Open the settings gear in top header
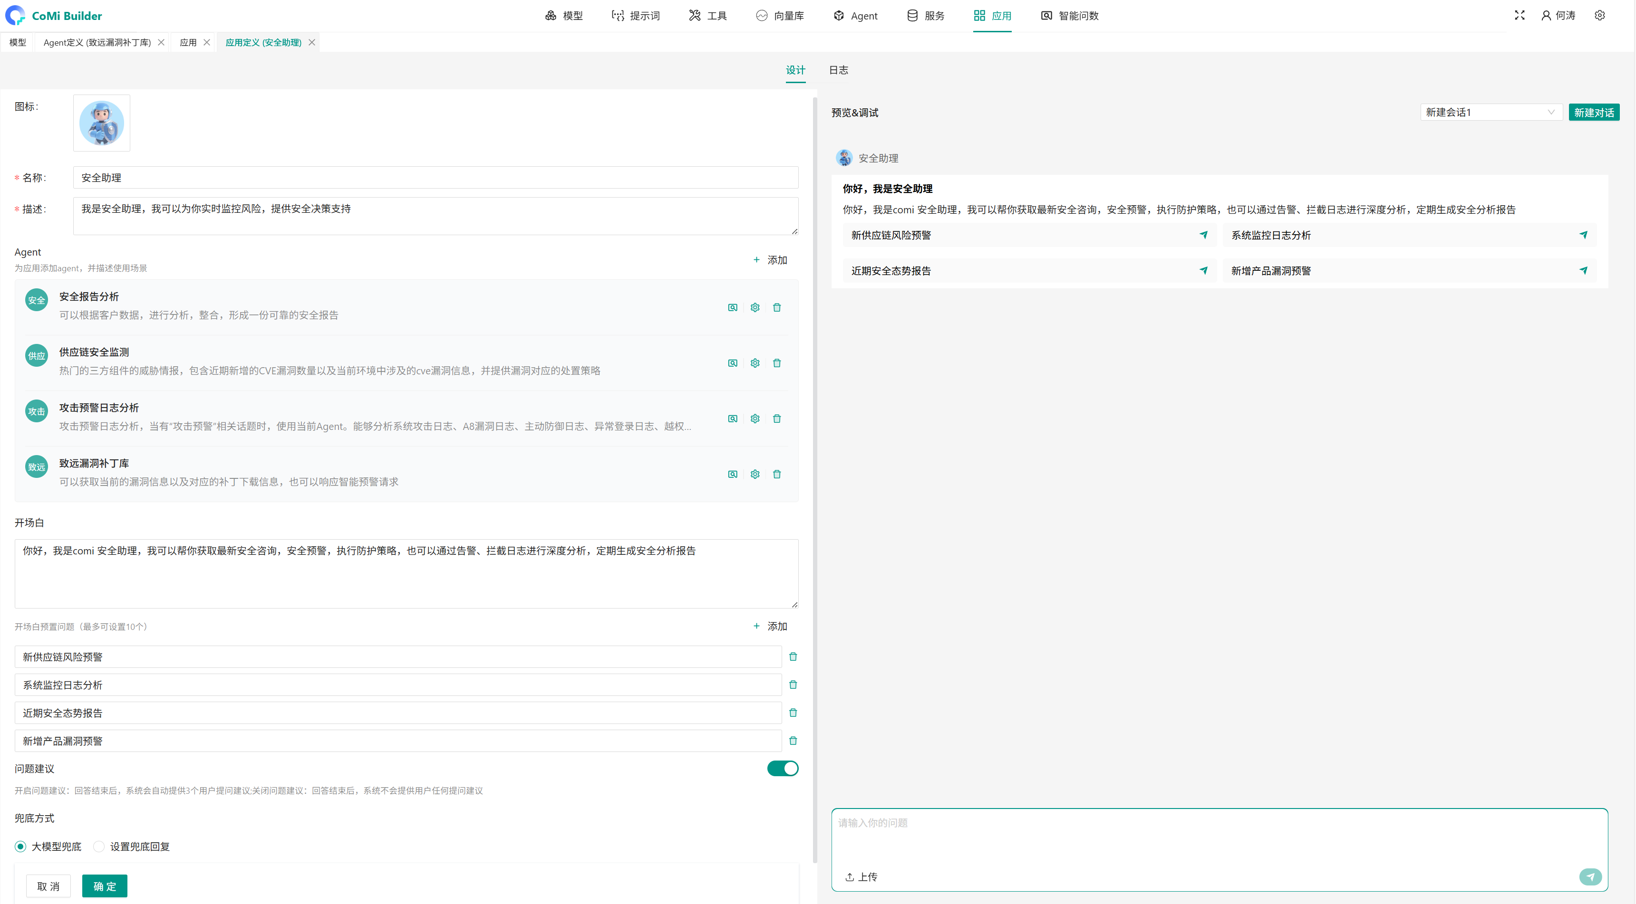Screen dimensions: 1636x904 tap(1600, 15)
